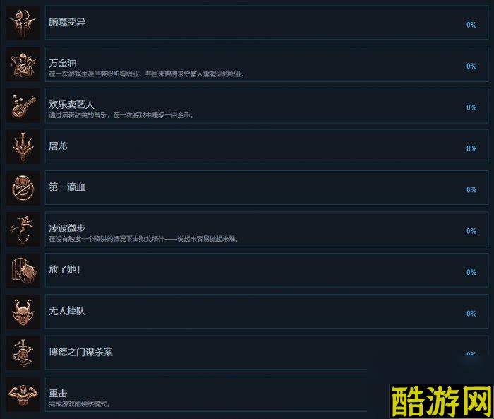Open the 欢乐卖艺人 achievement entry
494x419 pixels.
pyautogui.click(x=267, y=105)
